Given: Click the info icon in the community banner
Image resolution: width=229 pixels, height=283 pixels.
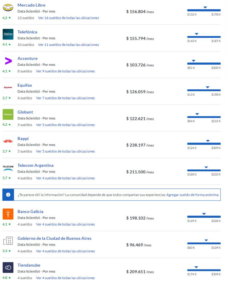Looking at the screenshot, I should click(x=8, y=195).
